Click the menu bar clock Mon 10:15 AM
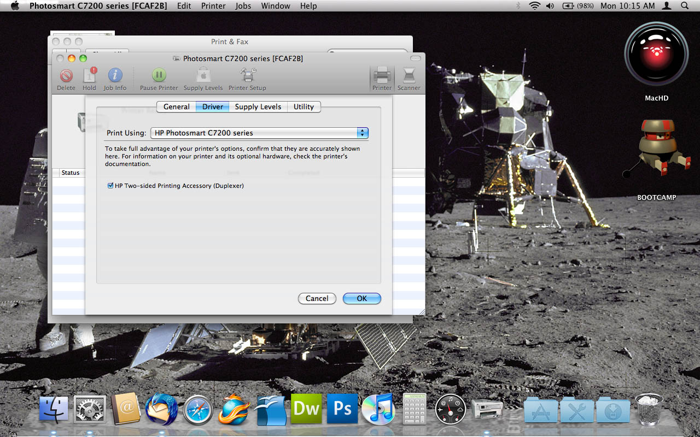Screen dimensions: 700x437 (x=627, y=5)
